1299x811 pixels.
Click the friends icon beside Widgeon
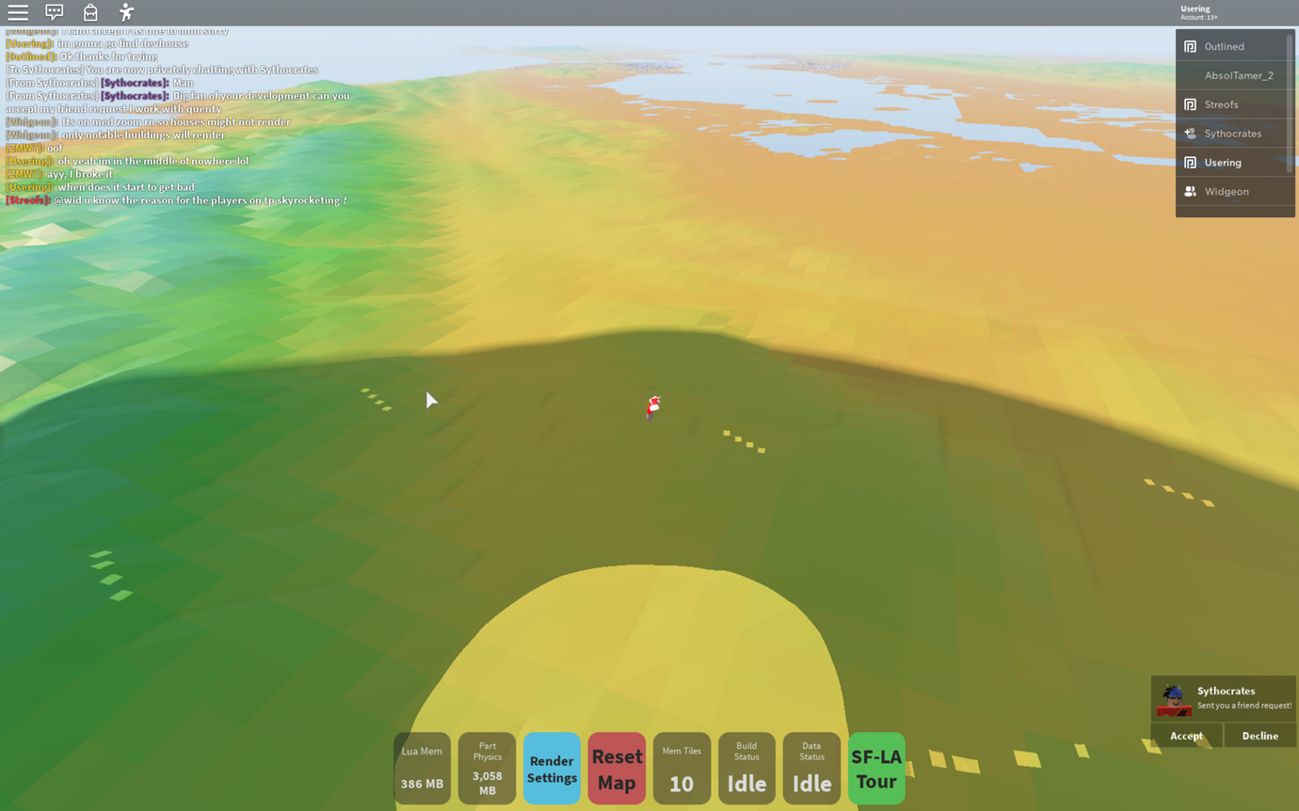tap(1189, 191)
